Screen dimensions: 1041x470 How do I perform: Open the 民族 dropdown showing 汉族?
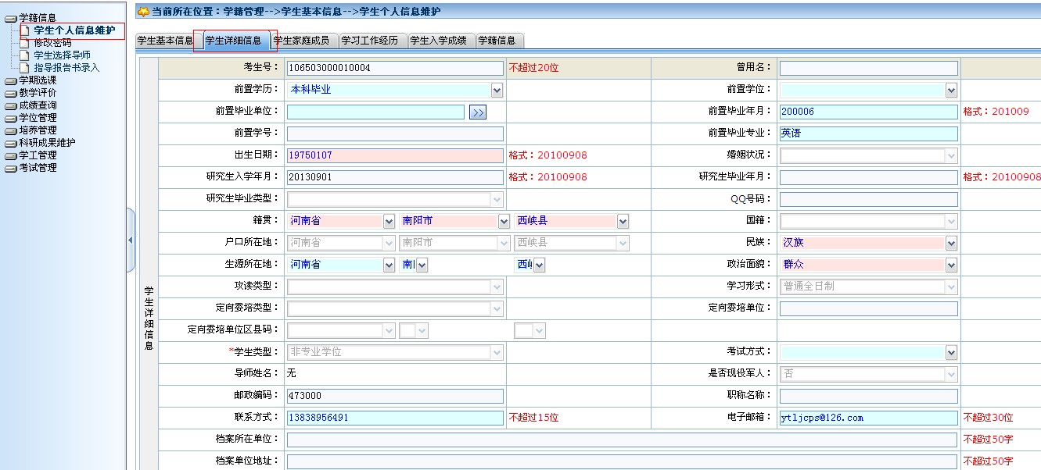[x=951, y=243]
